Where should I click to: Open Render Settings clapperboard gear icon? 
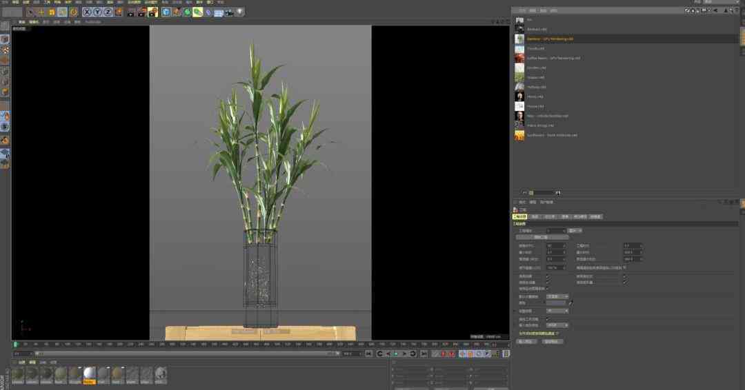tap(153, 12)
